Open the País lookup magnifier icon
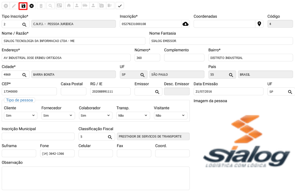Viewport: 295px width, 194px height. point(231,75)
